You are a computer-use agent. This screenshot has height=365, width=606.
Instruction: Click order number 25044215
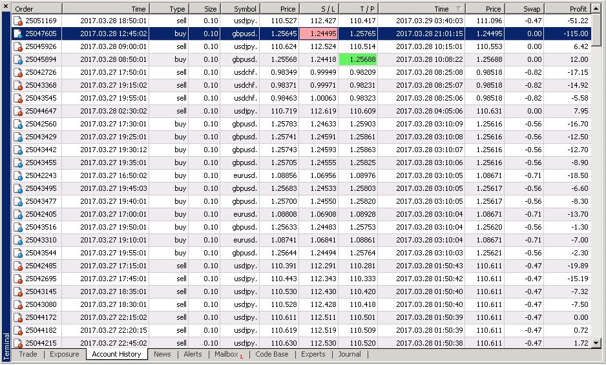[41, 343]
